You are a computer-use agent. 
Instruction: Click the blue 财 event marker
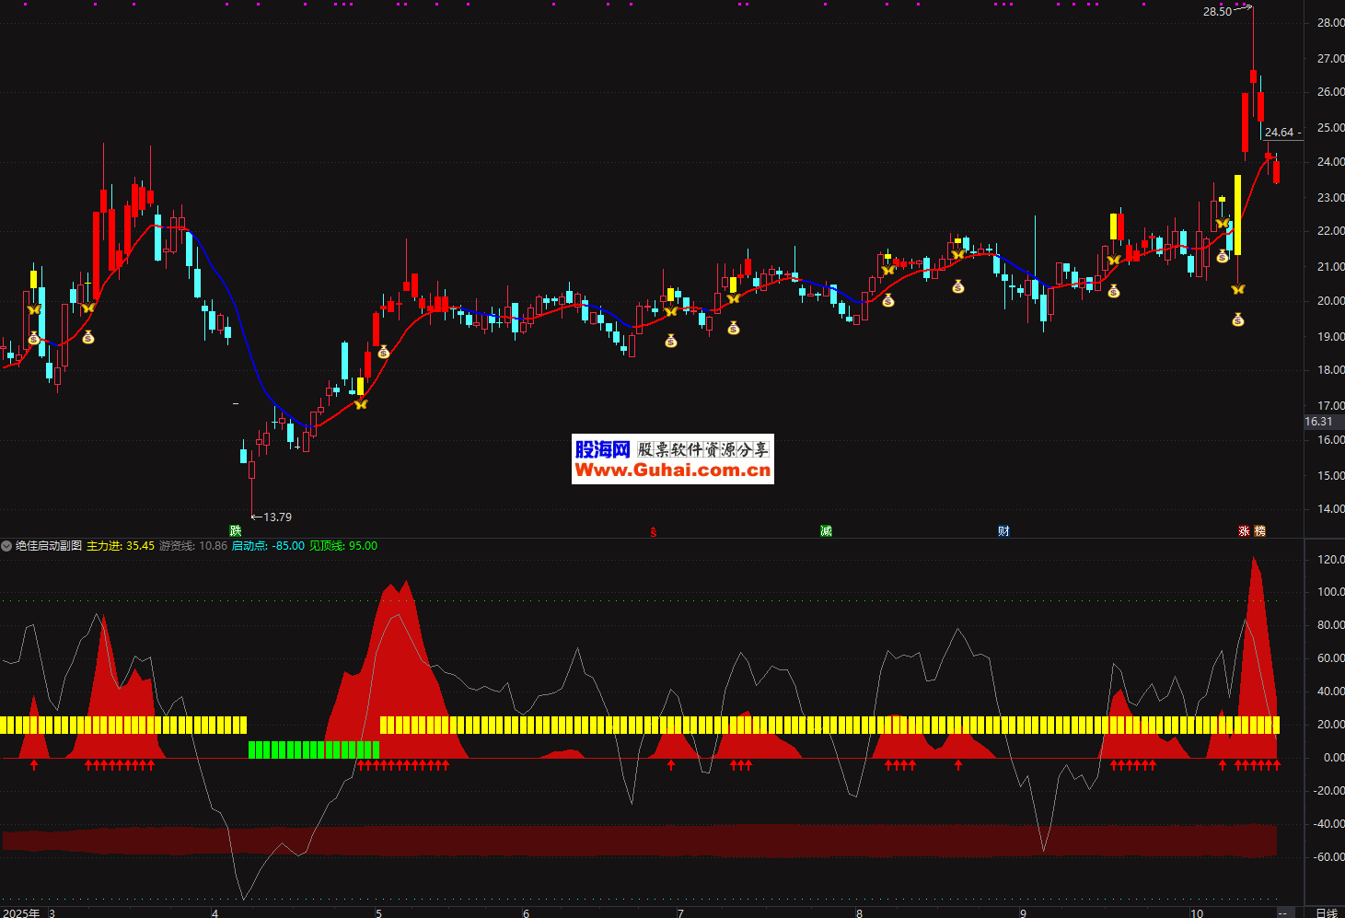pos(1003,530)
